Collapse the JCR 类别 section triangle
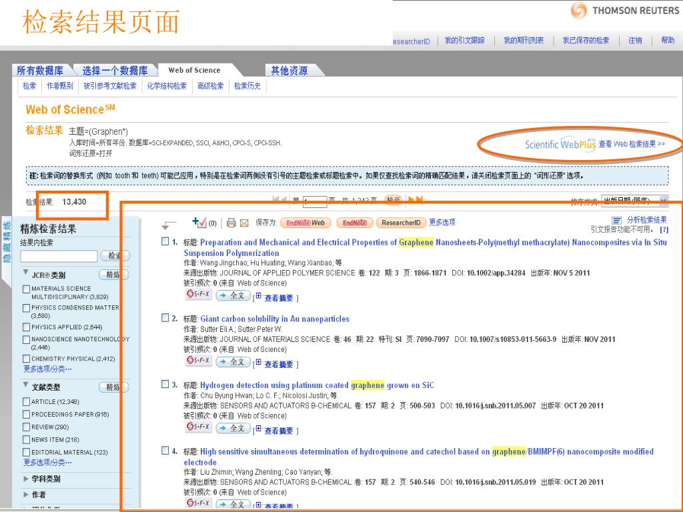The width and height of the screenshot is (683, 512). pos(26,273)
